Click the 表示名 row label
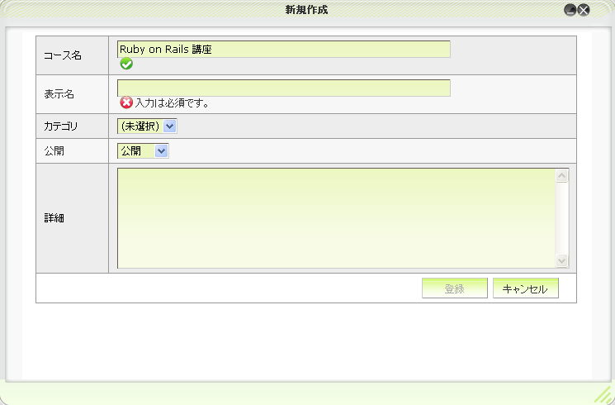 (x=59, y=94)
